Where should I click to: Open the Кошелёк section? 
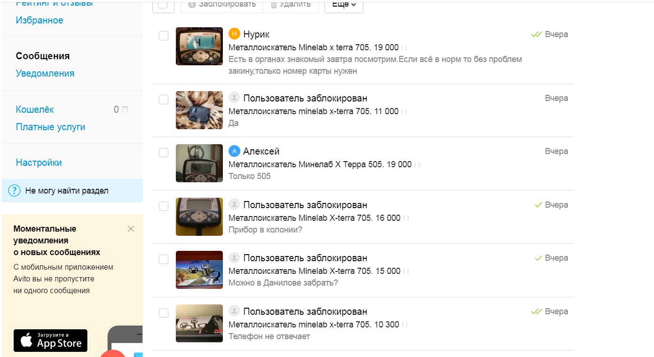click(35, 109)
